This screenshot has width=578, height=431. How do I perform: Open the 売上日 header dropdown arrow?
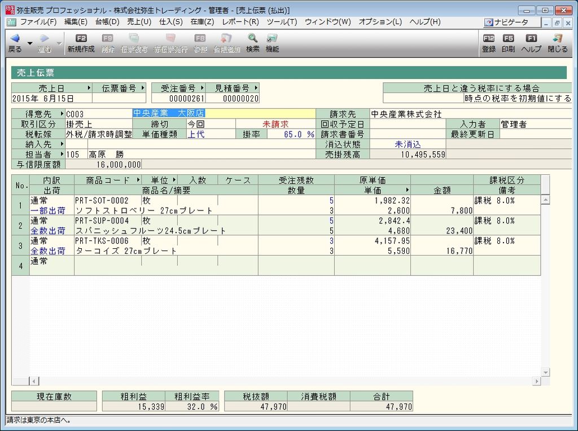coord(89,88)
